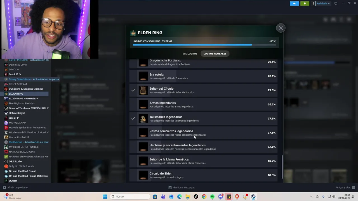Image resolution: width=358 pixels, height=201 pixels.
Task: Open Only Up: With Friends entry
Action: (21, 166)
